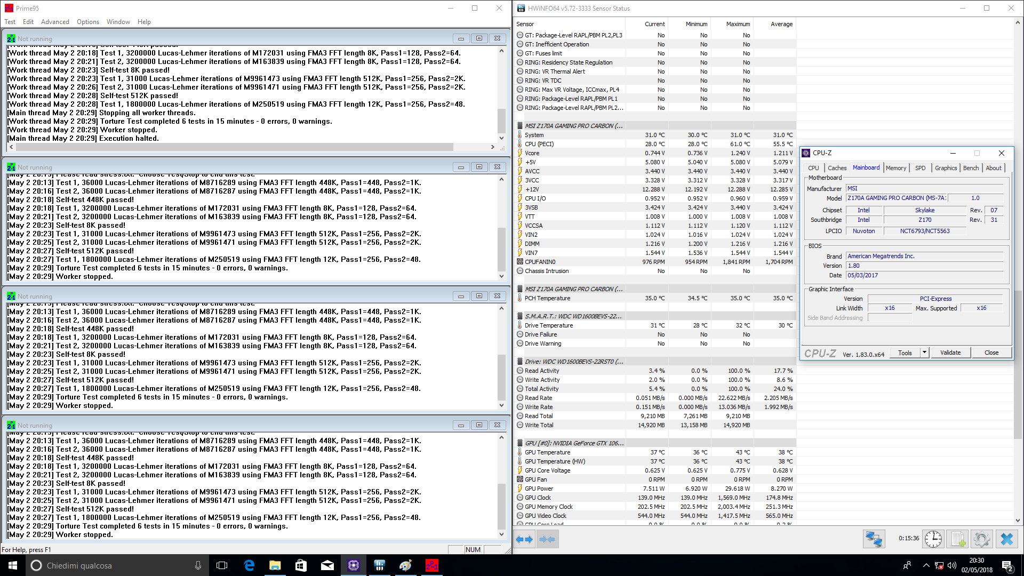Open the Options menu in Prime95
The image size is (1024, 576).
[88, 22]
